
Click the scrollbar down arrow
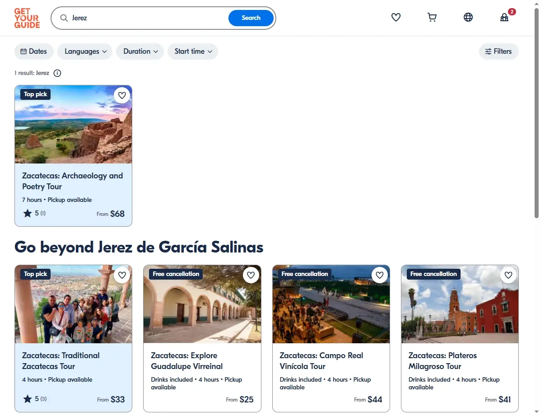[x=536, y=412]
